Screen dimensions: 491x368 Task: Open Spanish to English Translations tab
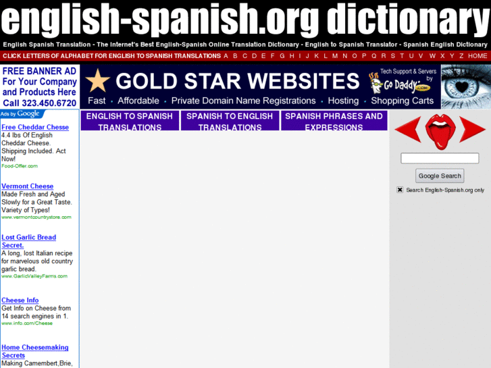coord(230,121)
